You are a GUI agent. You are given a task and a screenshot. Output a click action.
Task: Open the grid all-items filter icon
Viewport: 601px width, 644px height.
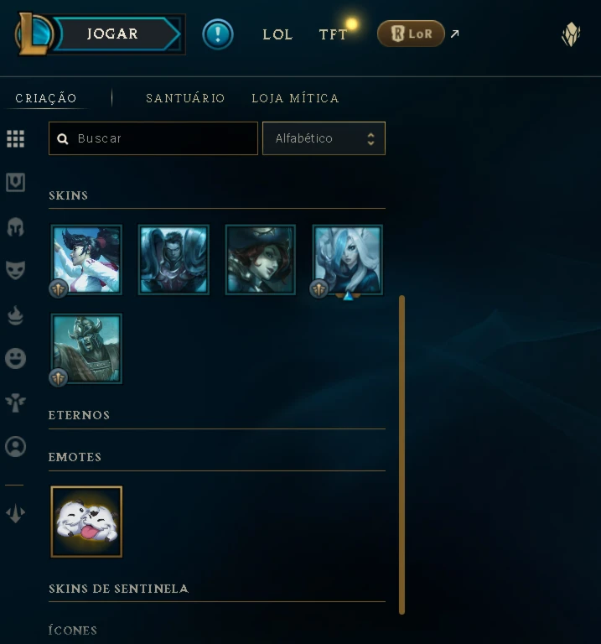(x=16, y=138)
